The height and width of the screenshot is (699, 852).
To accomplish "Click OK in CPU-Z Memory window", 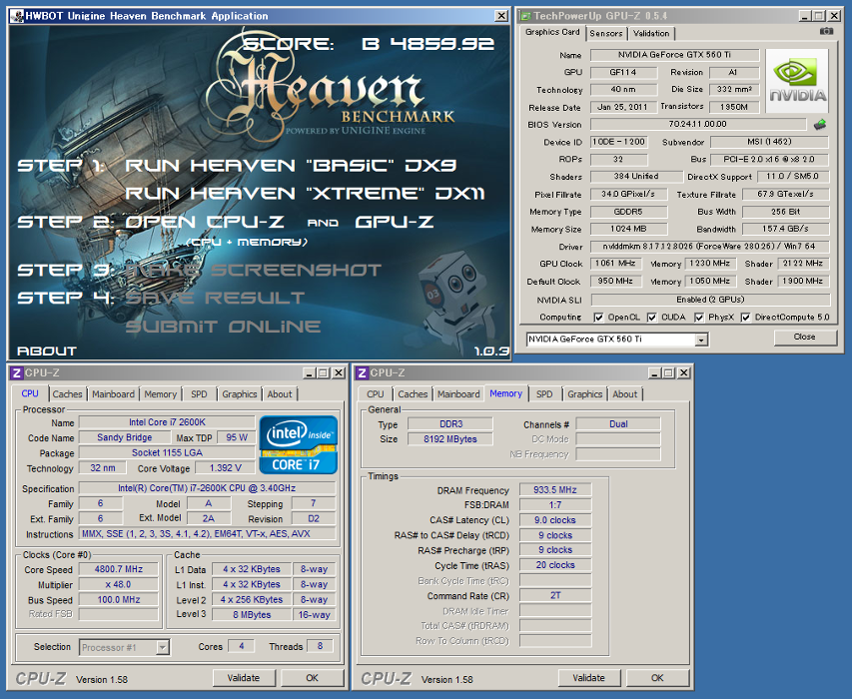I will 657,678.
